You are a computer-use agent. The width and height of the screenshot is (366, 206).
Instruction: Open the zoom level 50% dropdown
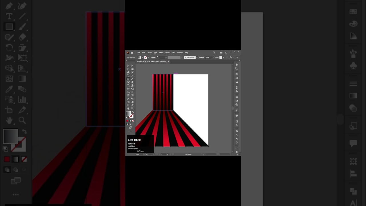(x=144, y=154)
